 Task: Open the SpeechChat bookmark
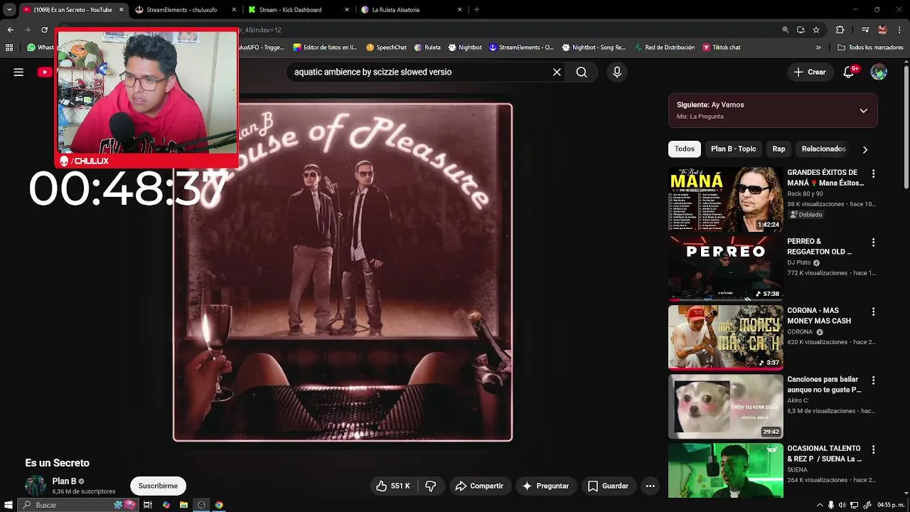[386, 48]
